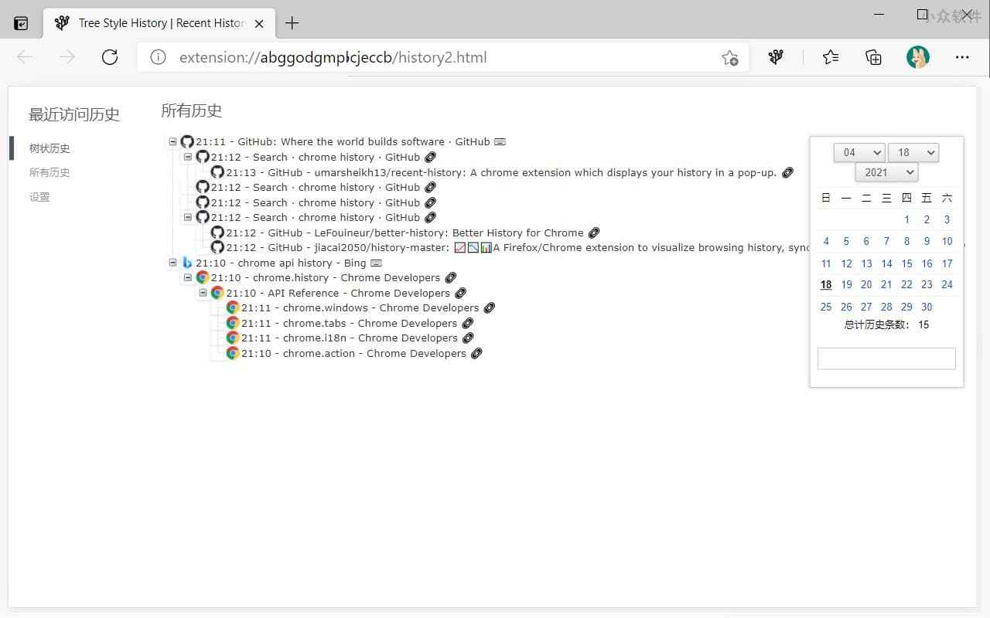This screenshot has height=618, width=990.
Task: Click link icon next to umarsheikh13/recent-history entry
Action: click(x=787, y=172)
